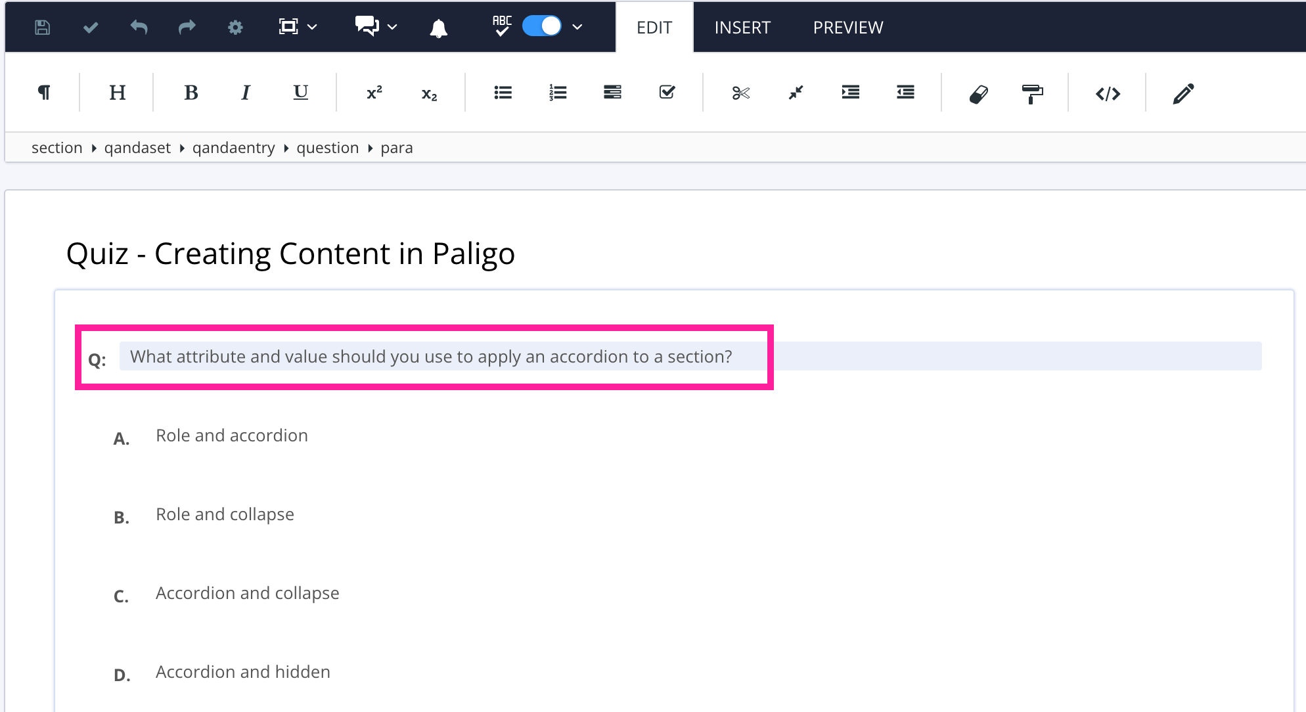Click the Redo arrow icon

(187, 26)
